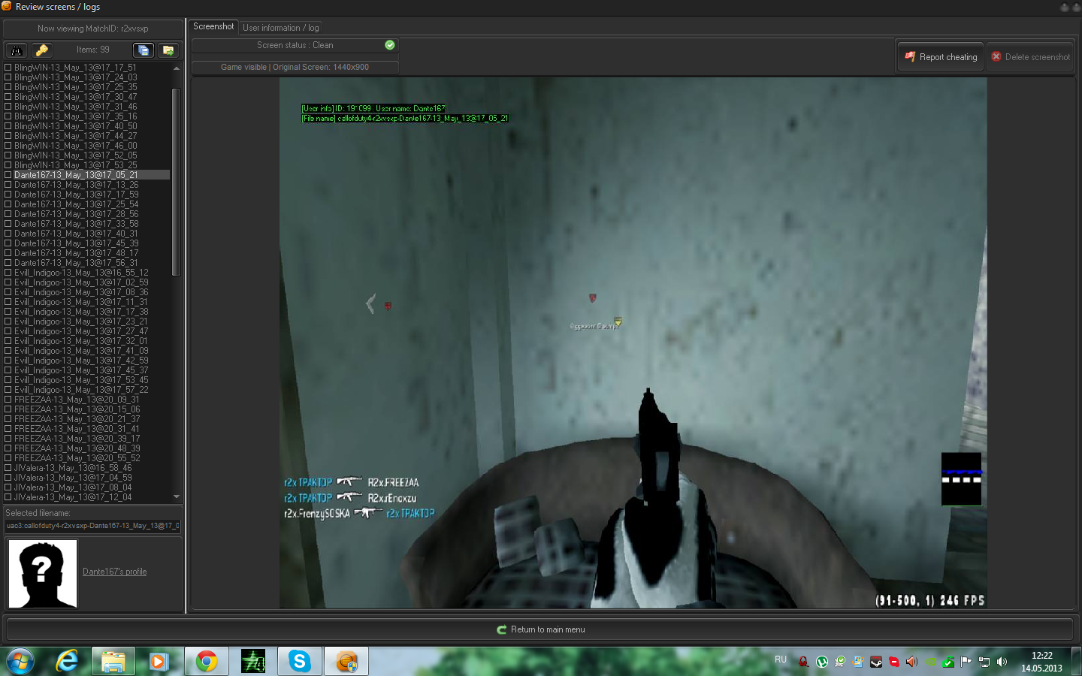Switch to the User information / log tab
The height and width of the screenshot is (676, 1082).
click(x=280, y=28)
